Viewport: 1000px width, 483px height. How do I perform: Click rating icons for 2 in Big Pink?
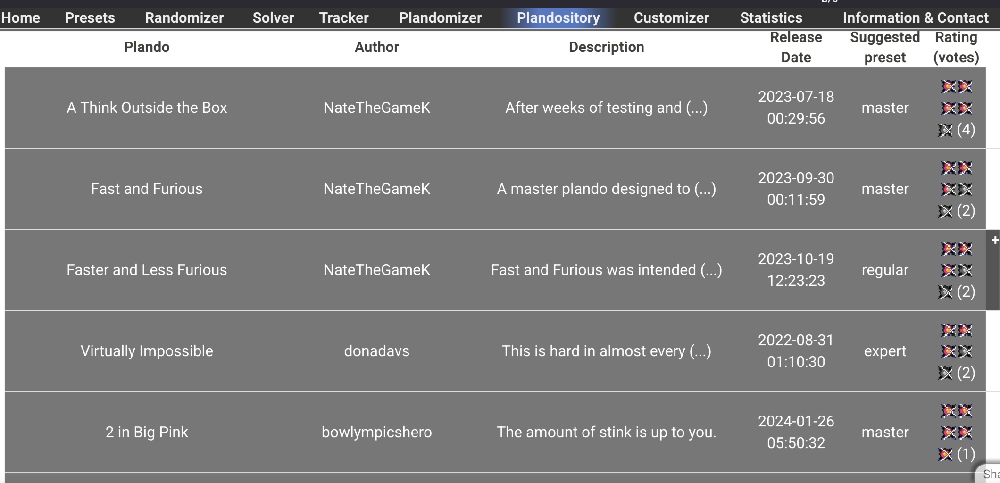pyautogui.click(x=956, y=433)
